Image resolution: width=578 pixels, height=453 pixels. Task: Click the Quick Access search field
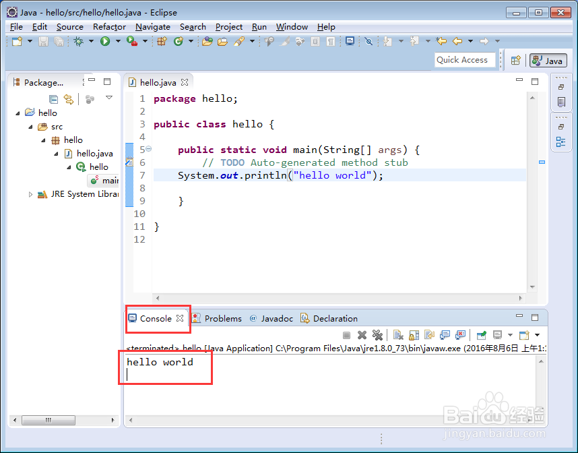pos(465,60)
